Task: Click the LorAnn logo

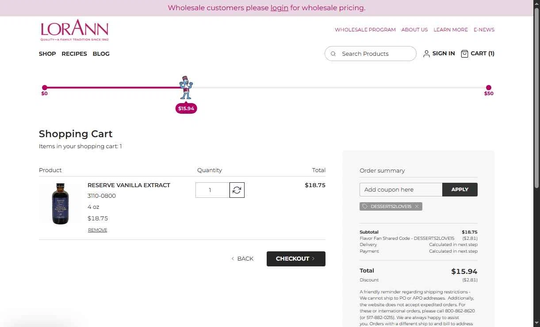Action: click(x=74, y=30)
